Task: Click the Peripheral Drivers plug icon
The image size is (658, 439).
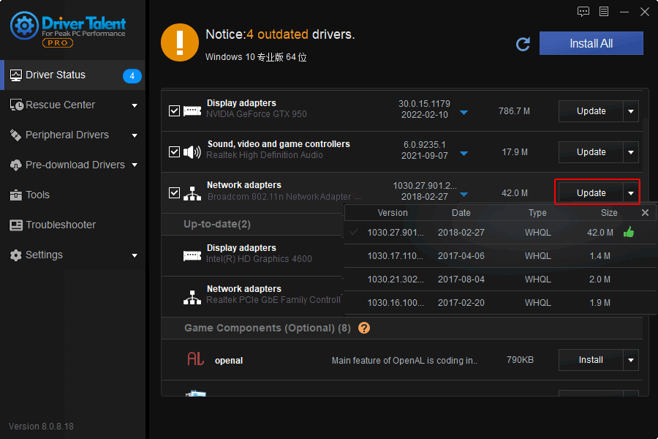Action: coord(15,135)
